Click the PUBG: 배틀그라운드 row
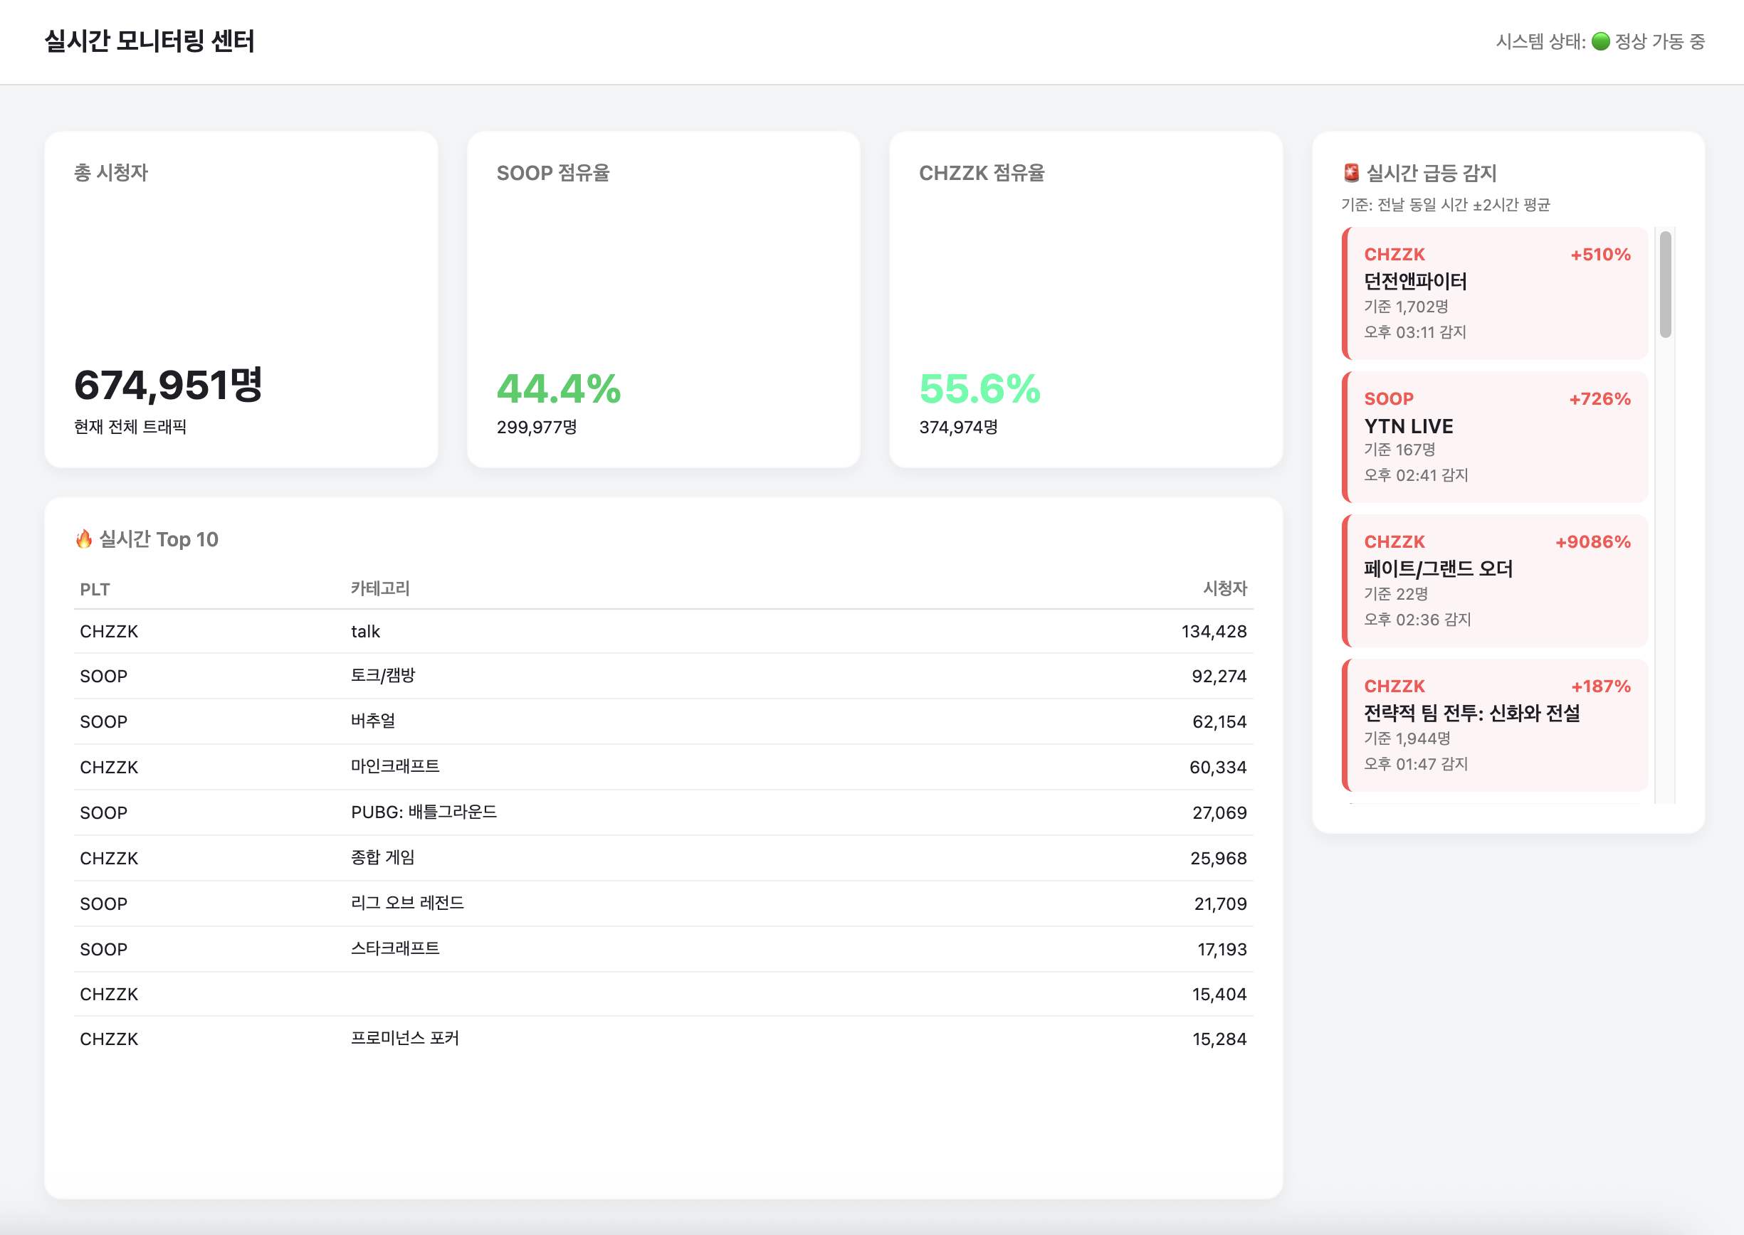The height and width of the screenshot is (1235, 1744). coord(663,812)
